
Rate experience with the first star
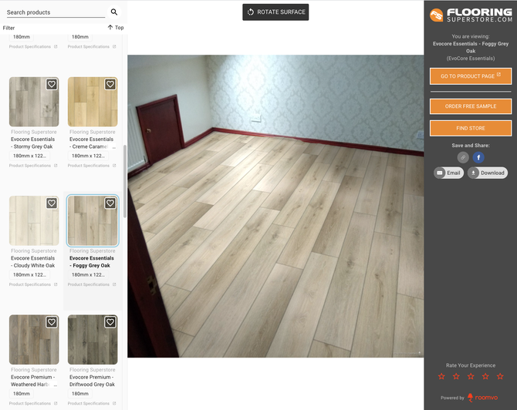pyautogui.click(x=441, y=376)
